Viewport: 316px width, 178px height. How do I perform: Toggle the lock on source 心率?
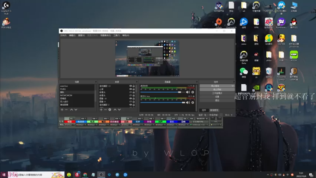coord(134,89)
